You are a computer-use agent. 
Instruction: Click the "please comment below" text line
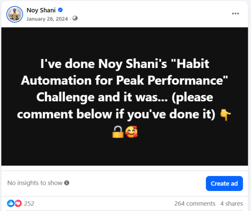115,113
